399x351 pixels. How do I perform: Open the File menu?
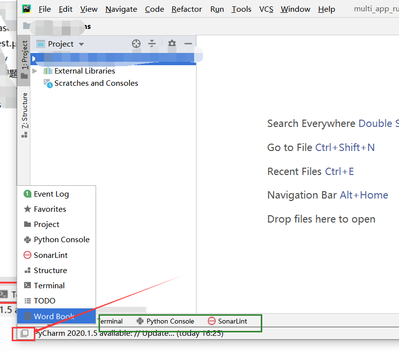pos(45,9)
